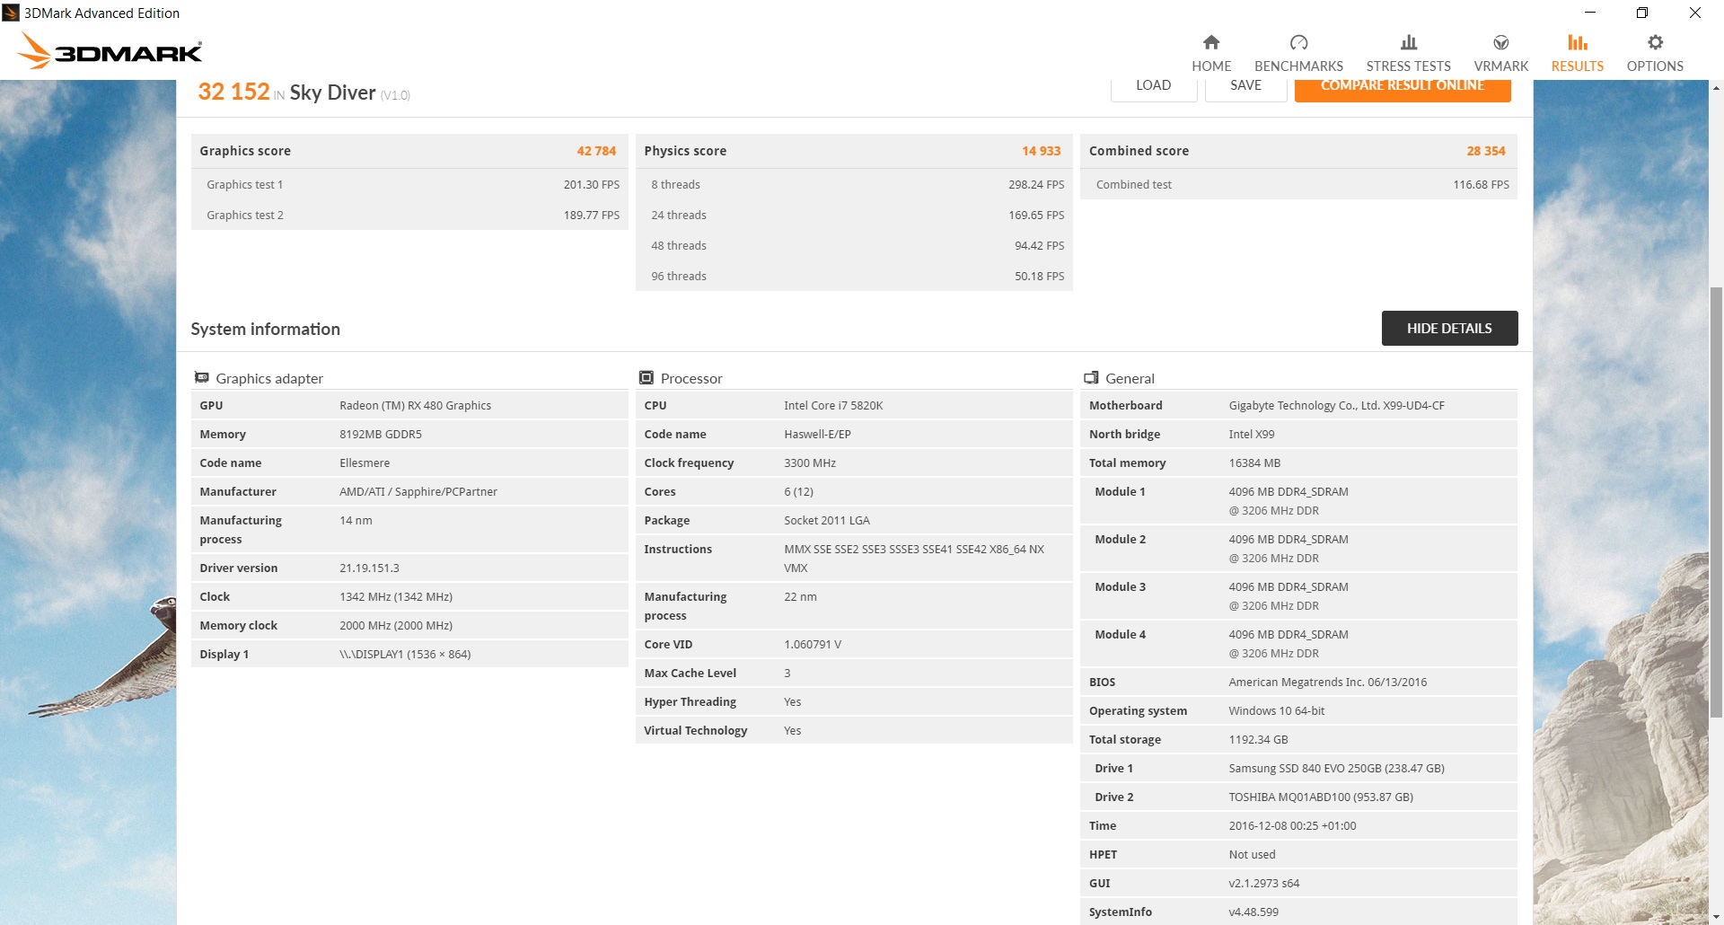Select GPU value Radeon RX 480 Graphics
The width and height of the screenshot is (1724, 925).
[x=416, y=405]
